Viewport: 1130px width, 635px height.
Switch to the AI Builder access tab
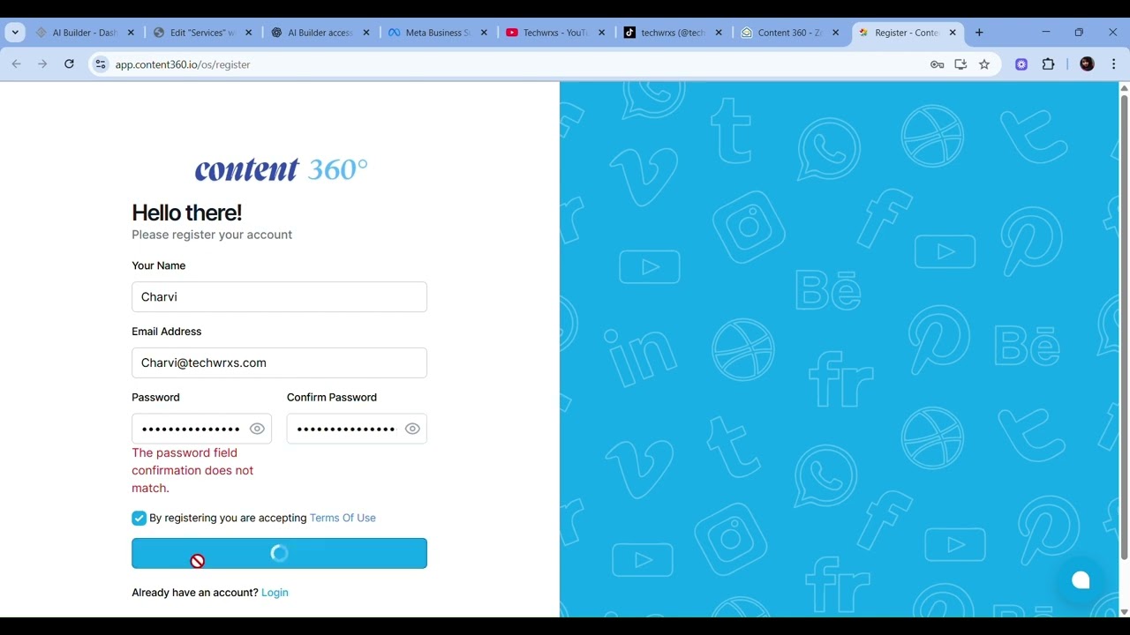point(320,33)
